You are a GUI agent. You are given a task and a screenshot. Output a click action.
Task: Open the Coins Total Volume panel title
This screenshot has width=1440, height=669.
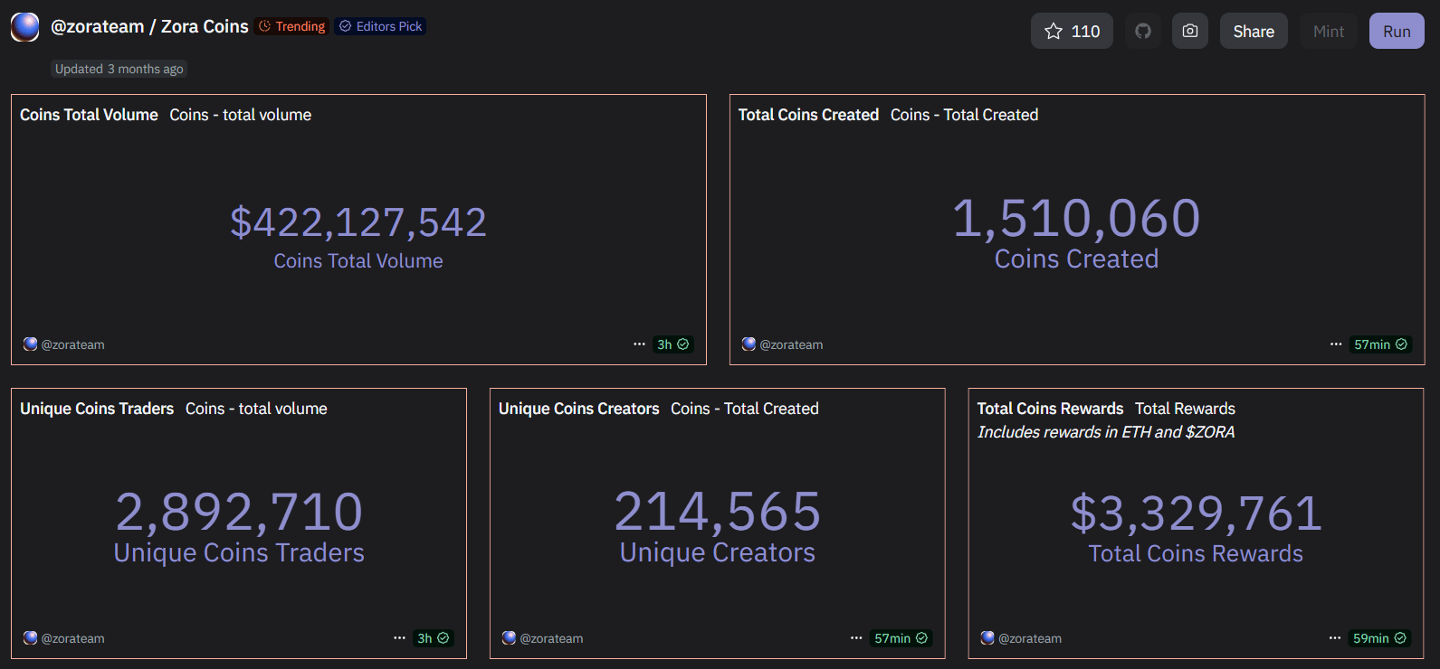[89, 115]
